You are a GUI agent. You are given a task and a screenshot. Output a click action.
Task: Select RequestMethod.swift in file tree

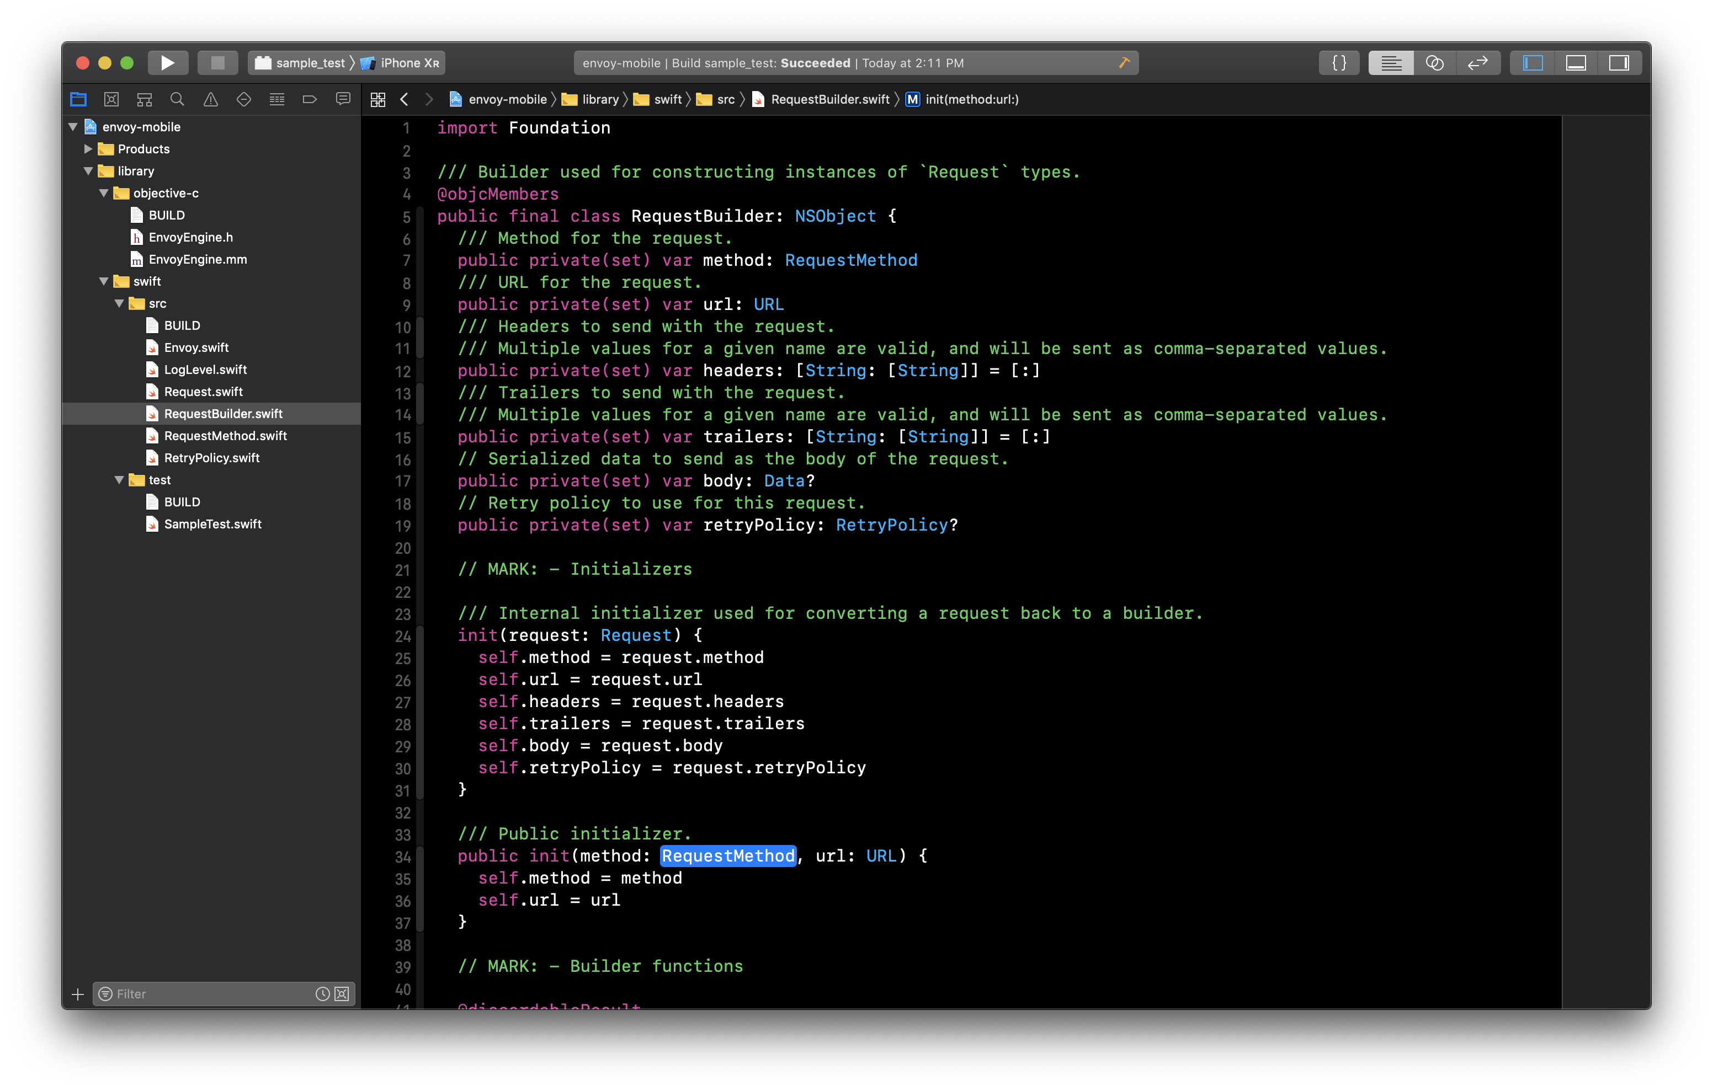[x=225, y=436]
